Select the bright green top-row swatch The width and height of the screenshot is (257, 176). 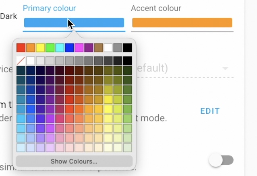[x=50, y=48]
